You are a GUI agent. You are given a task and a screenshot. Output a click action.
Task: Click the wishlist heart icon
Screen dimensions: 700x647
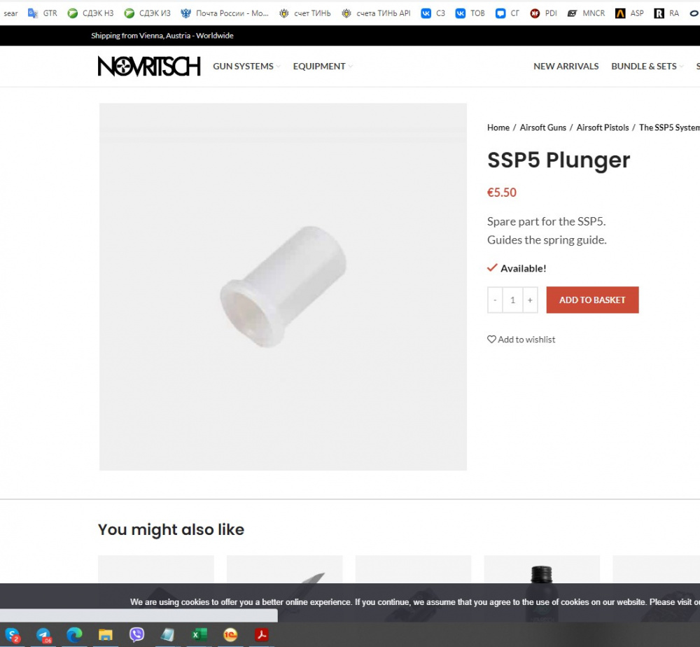(x=491, y=340)
